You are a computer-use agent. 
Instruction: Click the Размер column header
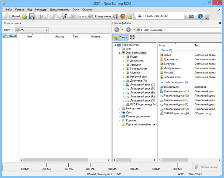pos(59,37)
